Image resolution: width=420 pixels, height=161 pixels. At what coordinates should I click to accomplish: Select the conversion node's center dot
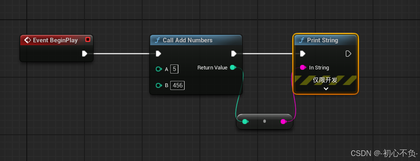(x=265, y=121)
